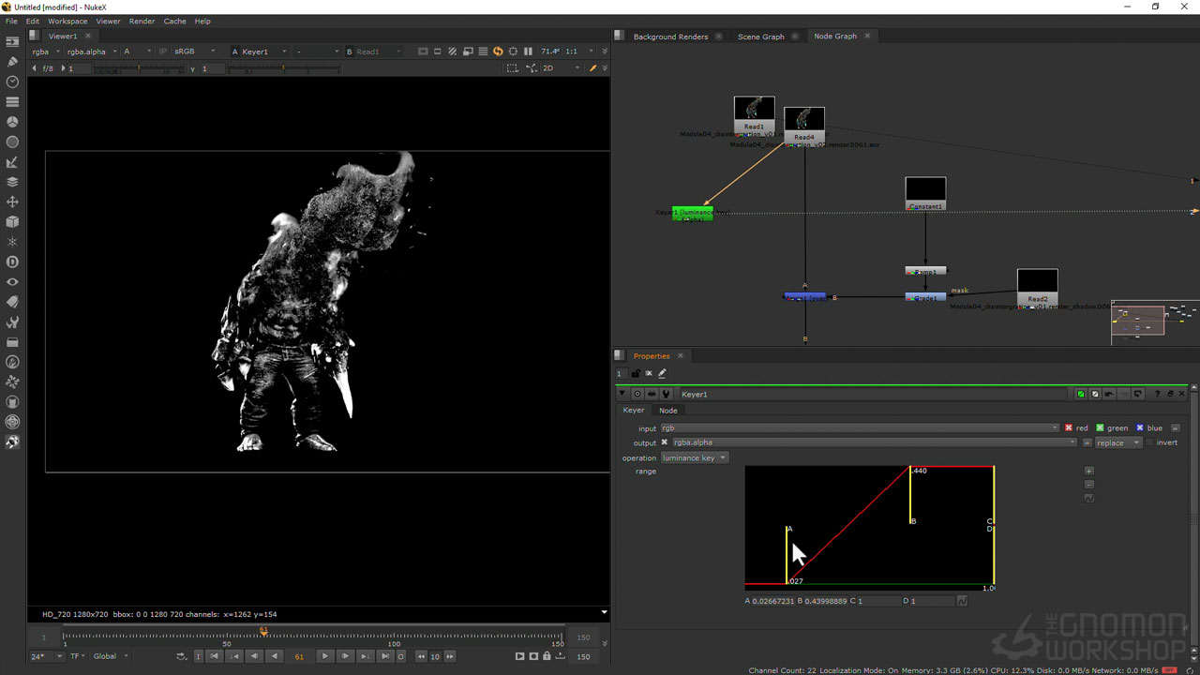This screenshot has width=1200, height=675.
Task: Click the orange viewer refresh icon
Action: (498, 52)
